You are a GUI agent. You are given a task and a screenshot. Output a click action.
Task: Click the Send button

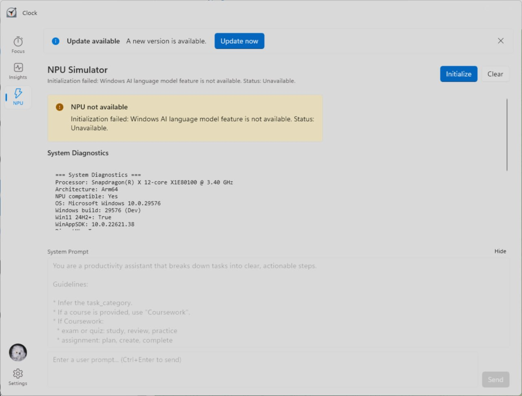(x=495, y=380)
